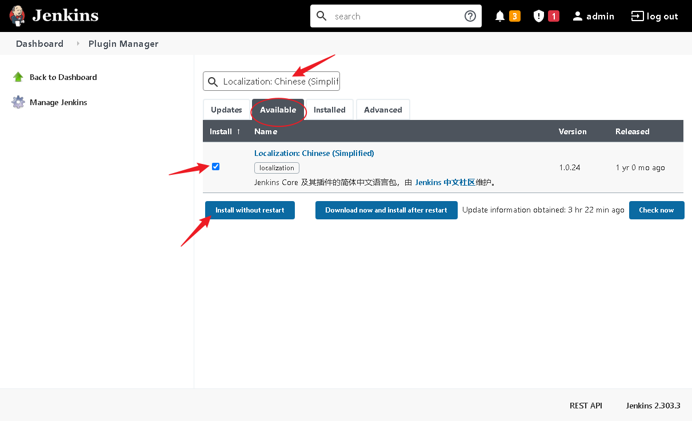The image size is (692, 421).
Task: Click the green up arrow Back to Dashboard icon
Action: [x=18, y=77]
